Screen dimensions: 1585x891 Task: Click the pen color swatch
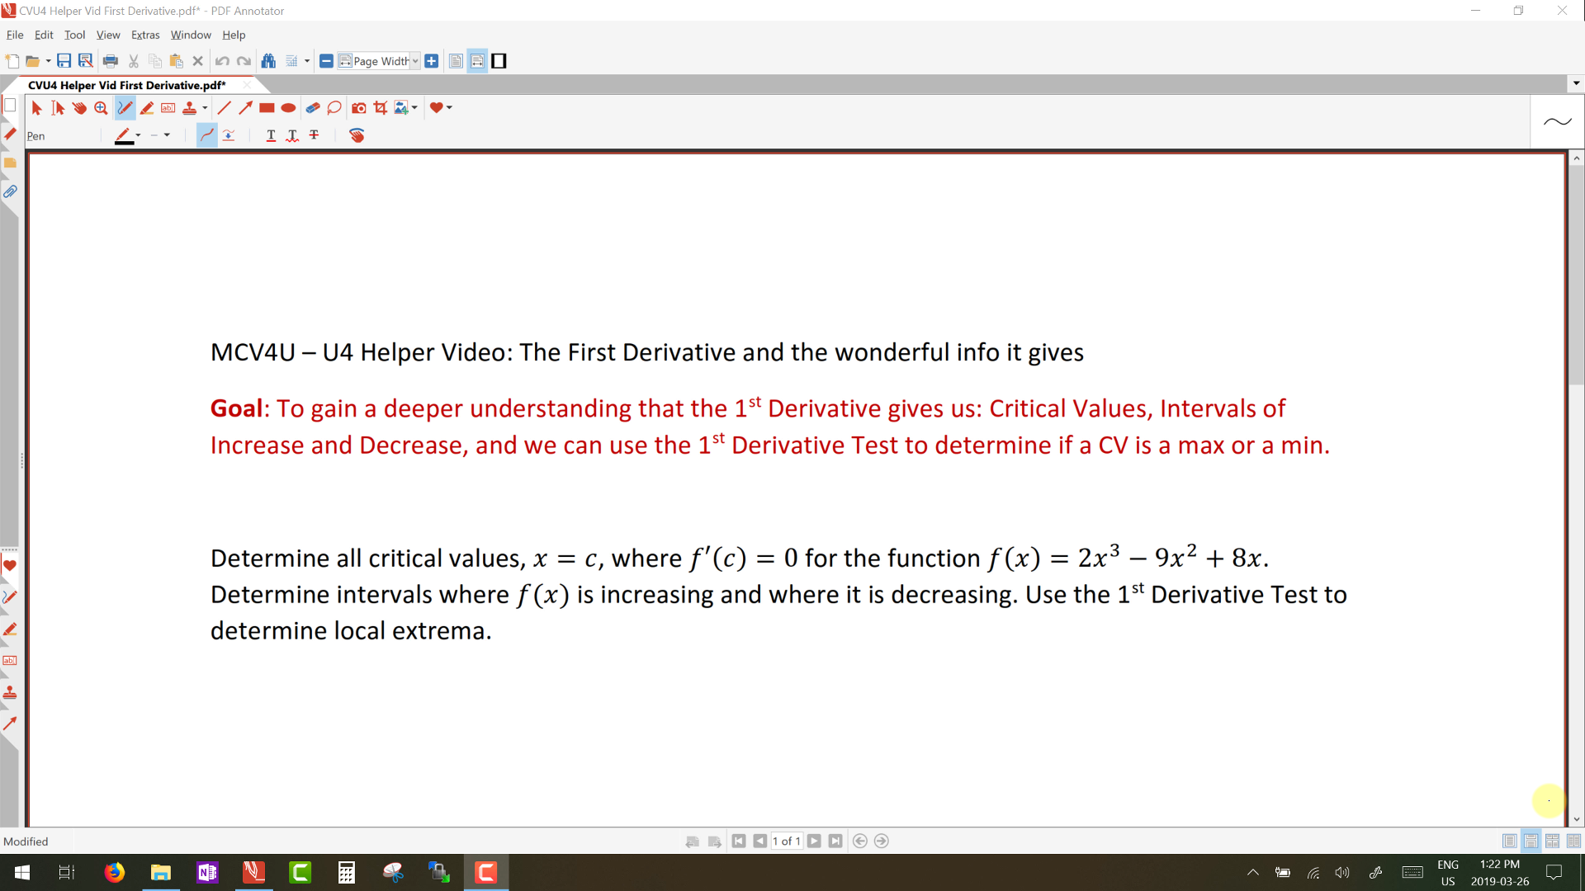click(x=124, y=136)
